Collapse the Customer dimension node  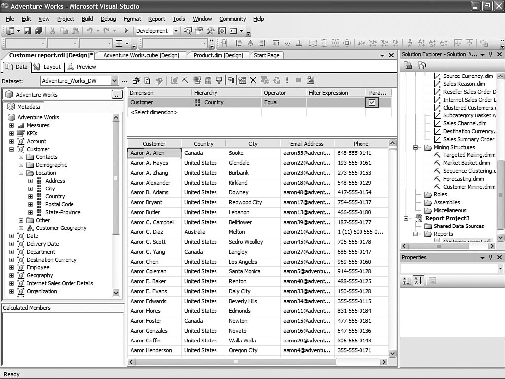pyautogui.click(x=12, y=149)
